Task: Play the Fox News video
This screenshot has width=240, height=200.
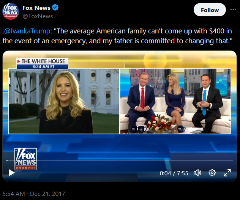Action: pos(12,173)
